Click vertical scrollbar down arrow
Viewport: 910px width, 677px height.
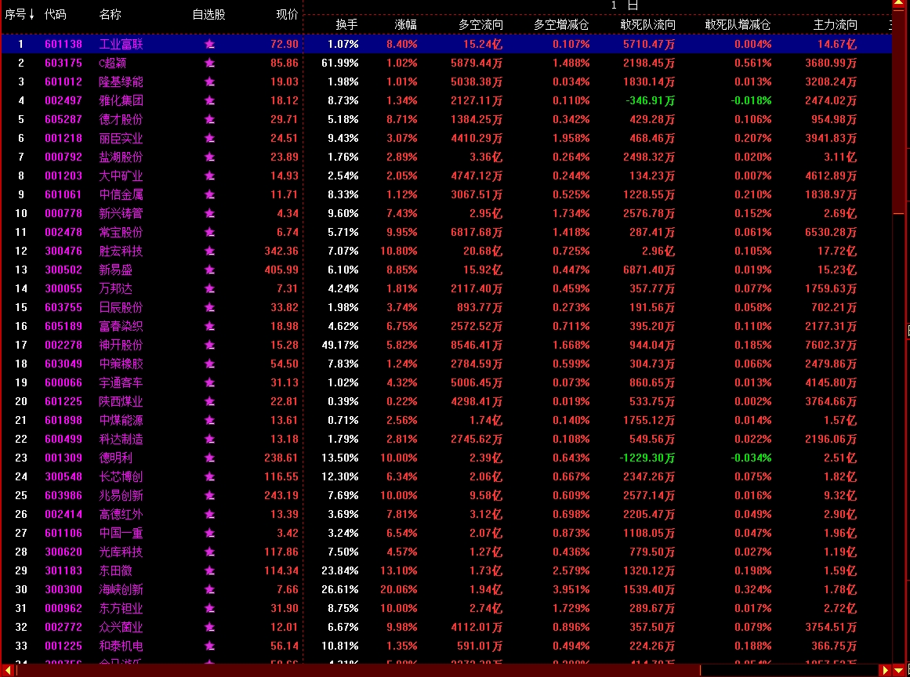tap(898, 671)
